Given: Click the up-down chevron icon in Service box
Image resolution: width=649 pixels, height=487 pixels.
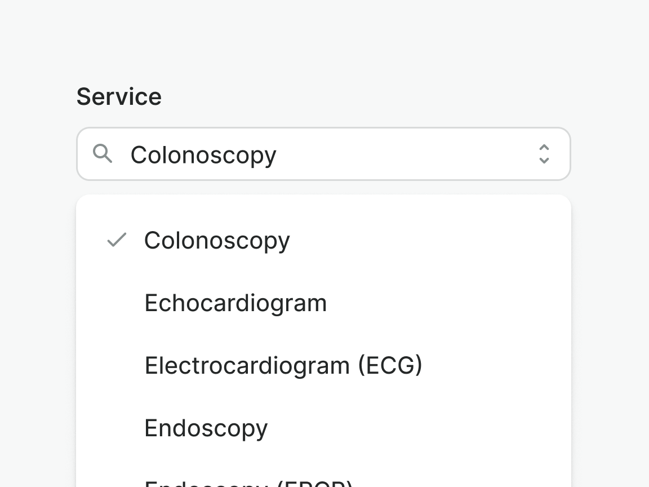Looking at the screenshot, I should coord(544,154).
